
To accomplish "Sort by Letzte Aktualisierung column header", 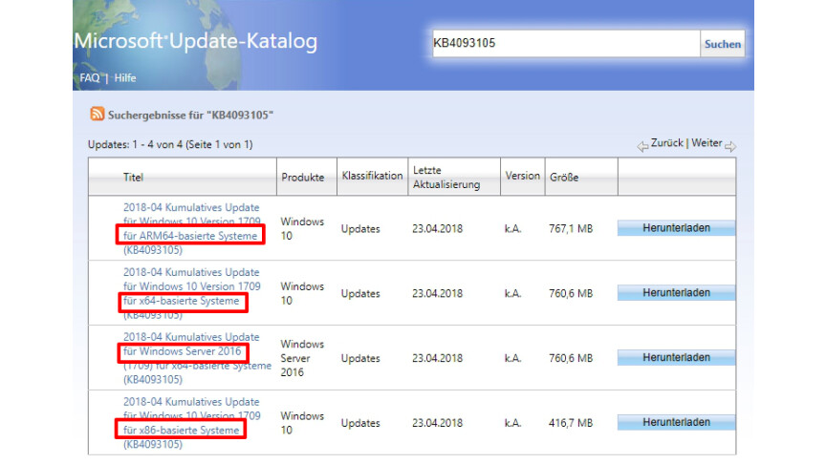I will [x=446, y=178].
